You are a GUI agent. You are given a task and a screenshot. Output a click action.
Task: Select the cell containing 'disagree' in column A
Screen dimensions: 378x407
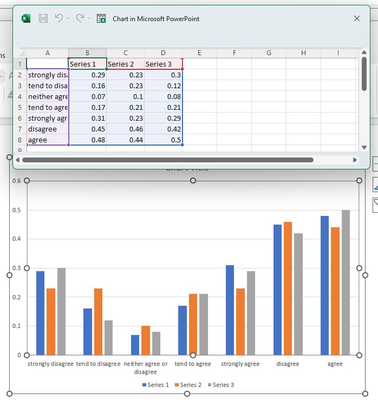pos(48,129)
